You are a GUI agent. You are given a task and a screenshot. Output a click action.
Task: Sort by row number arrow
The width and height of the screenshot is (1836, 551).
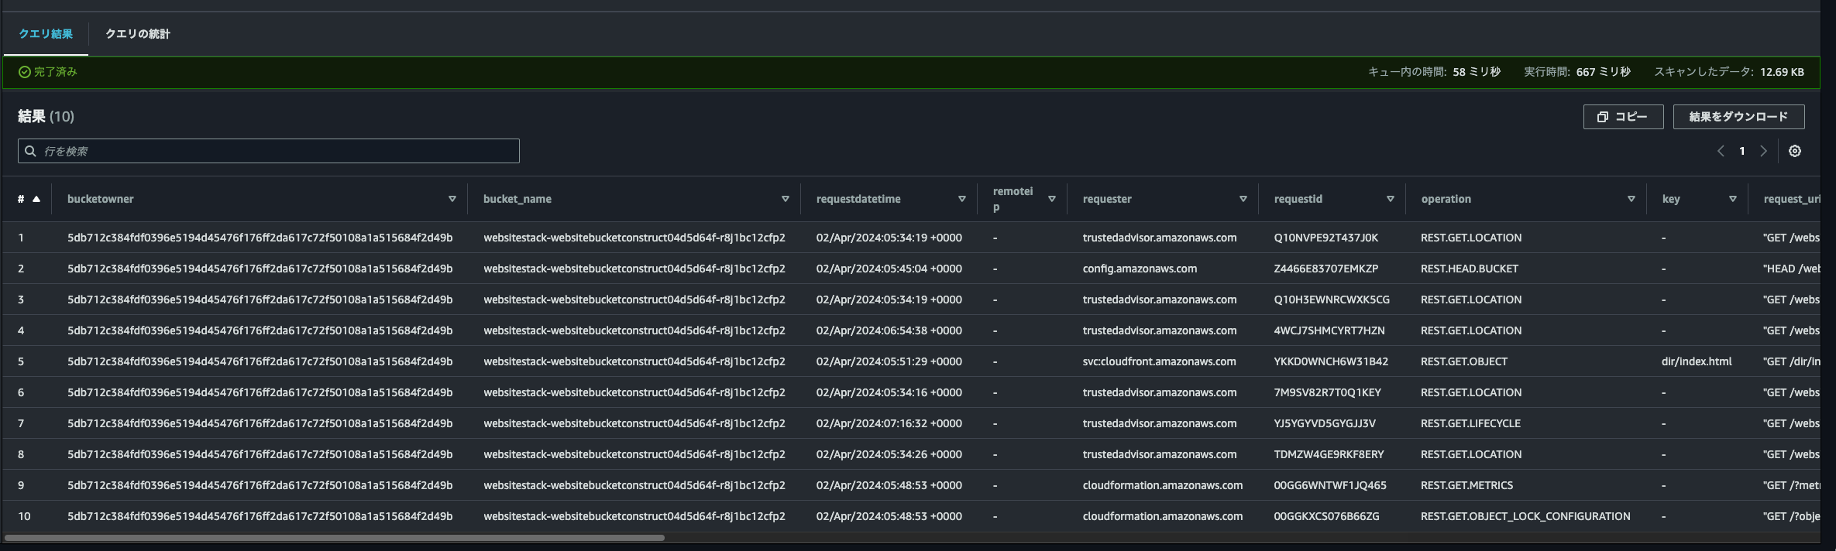coord(36,199)
